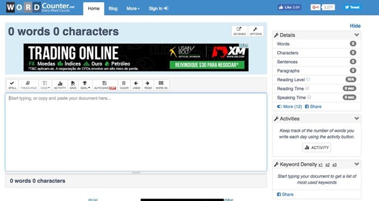The width and height of the screenshot is (379, 201).
Task: Open the Goal dropdown
Action: (x=85, y=85)
